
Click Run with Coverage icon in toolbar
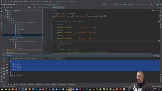pos(126,5)
